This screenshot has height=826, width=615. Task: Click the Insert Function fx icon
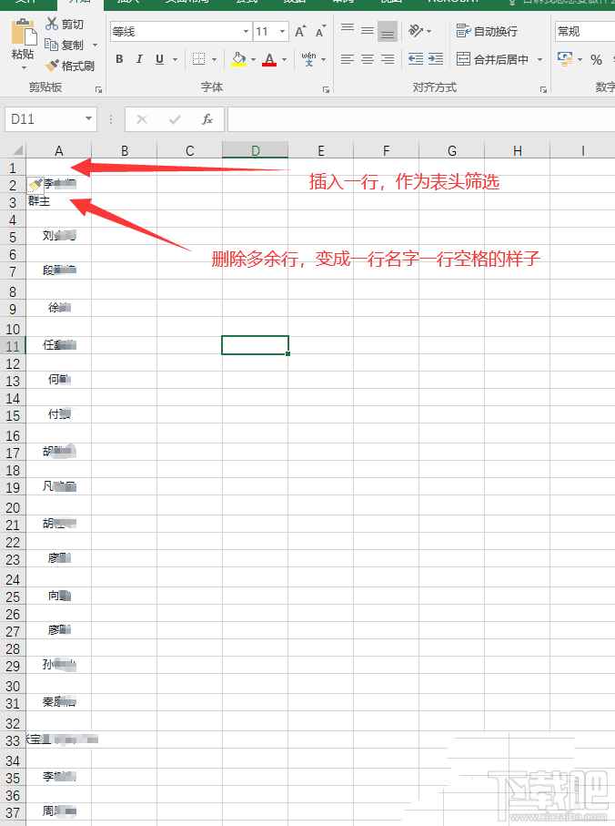[x=207, y=119]
